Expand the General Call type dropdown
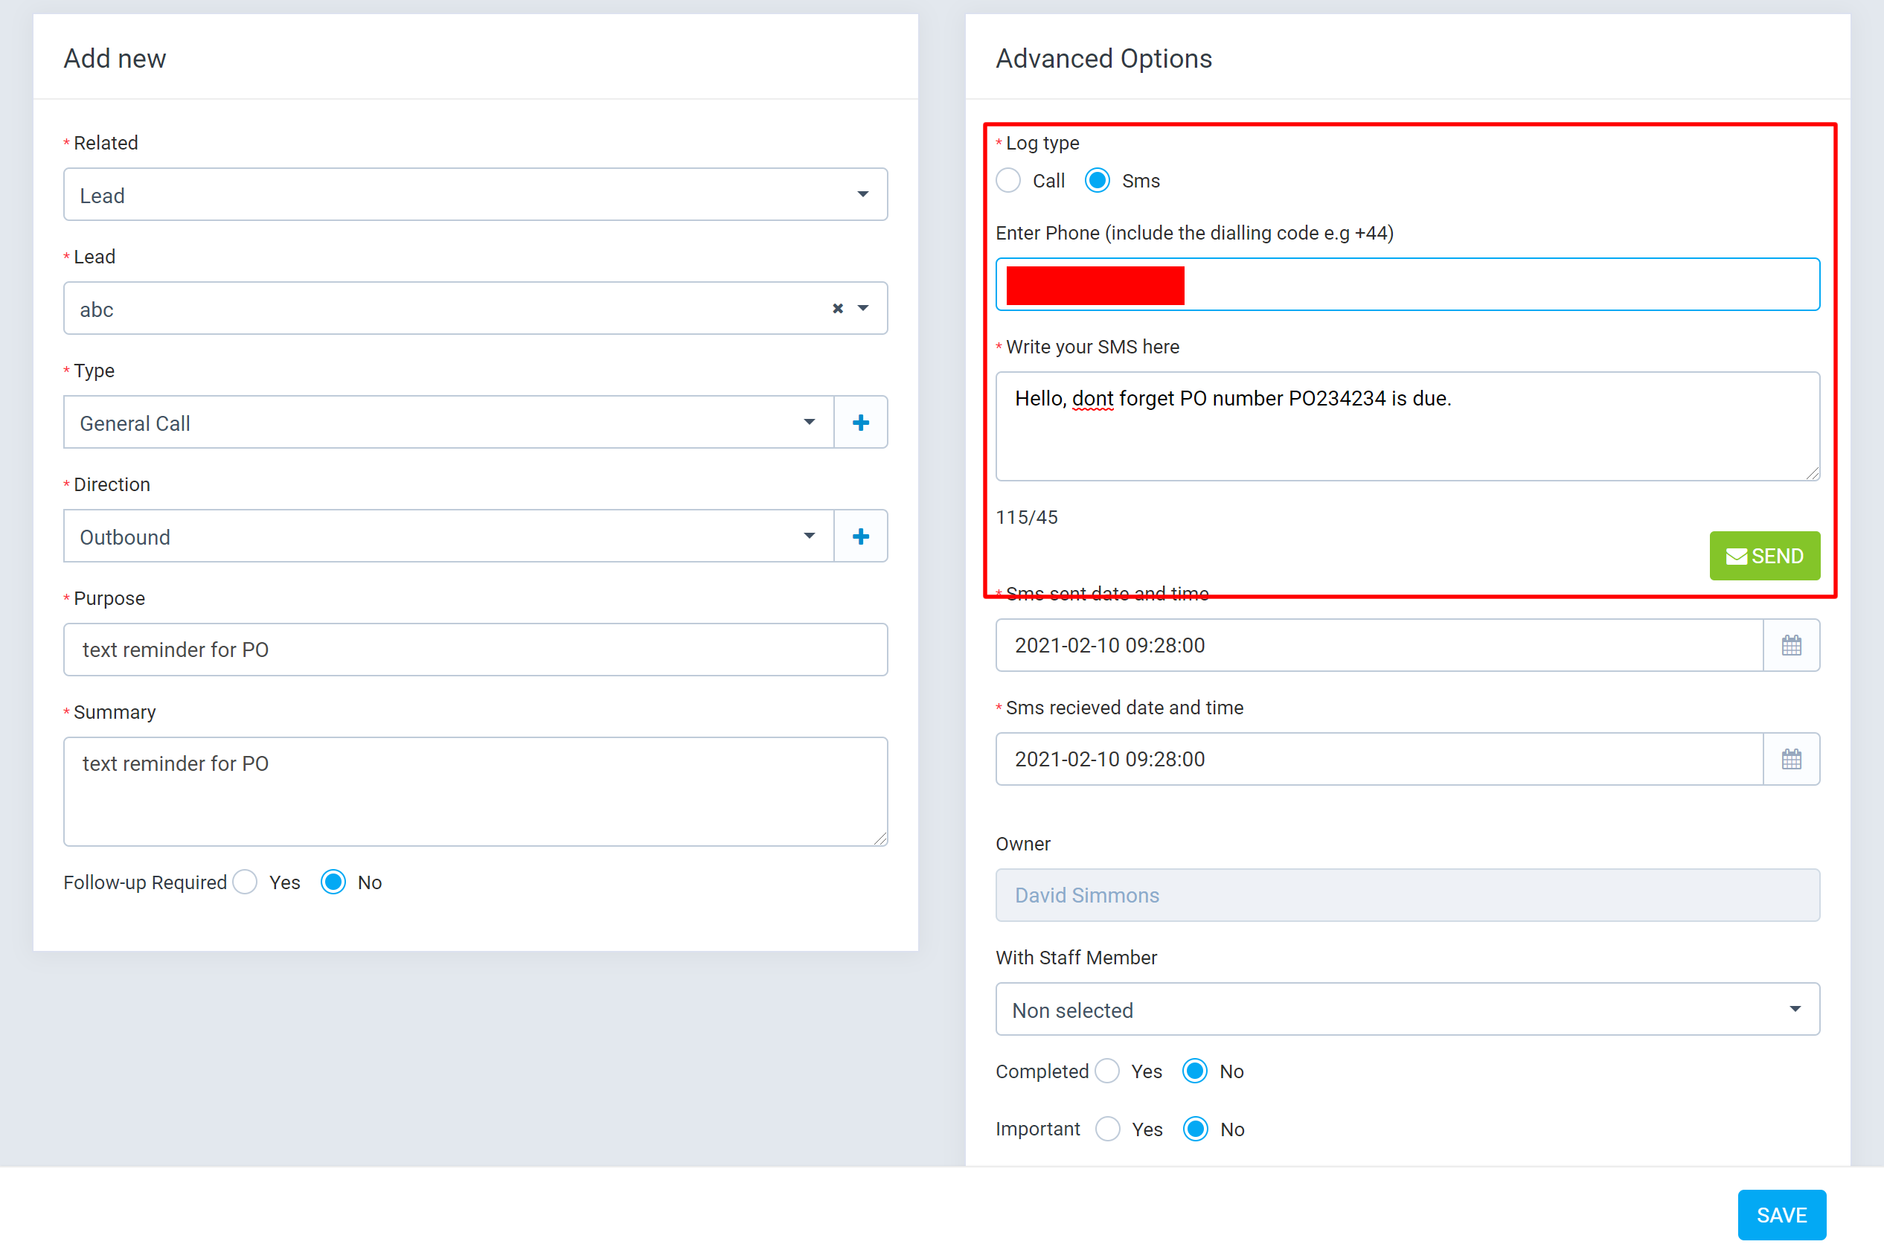The width and height of the screenshot is (1884, 1253). tap(447, 423)
